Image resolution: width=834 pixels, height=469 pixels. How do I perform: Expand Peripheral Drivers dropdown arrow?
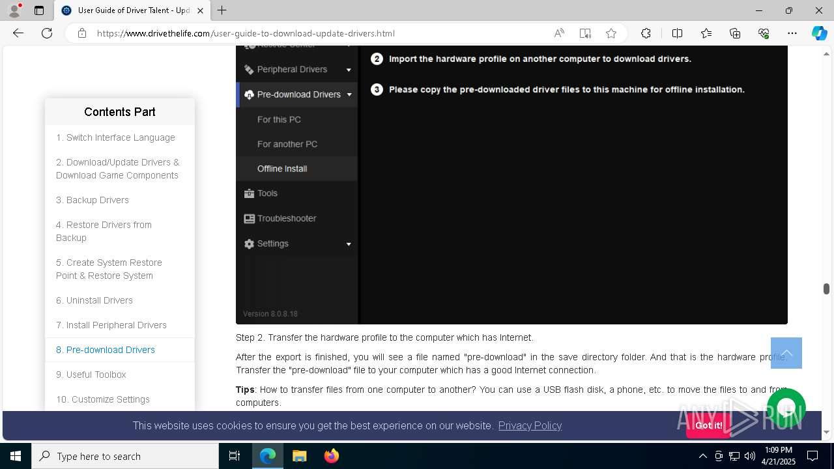(349, 70)
